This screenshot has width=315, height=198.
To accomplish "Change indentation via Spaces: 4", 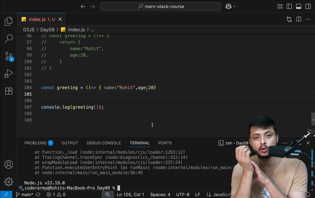I will (x=160, y=195).
